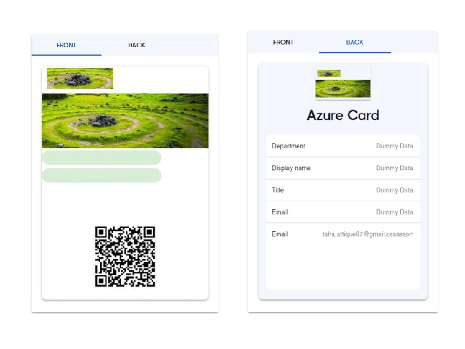Image resolution: width=465 pixels, height=349 pixels.
Task: Click the small logo image on the front card
Action: (80, 79)
